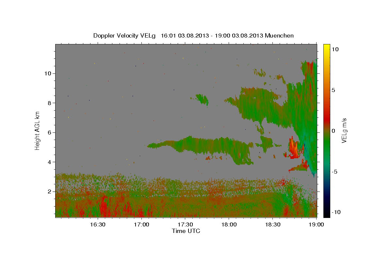Click the "Height AGL km" axis label

[x=38, y=131]
